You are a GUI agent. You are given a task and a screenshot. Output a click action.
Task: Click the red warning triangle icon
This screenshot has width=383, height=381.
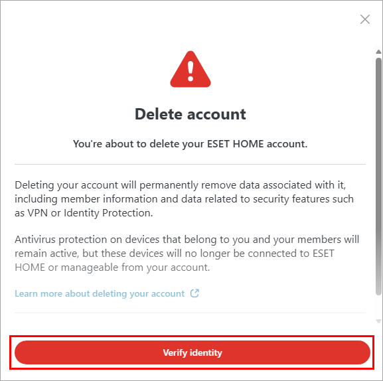[191, 69]
